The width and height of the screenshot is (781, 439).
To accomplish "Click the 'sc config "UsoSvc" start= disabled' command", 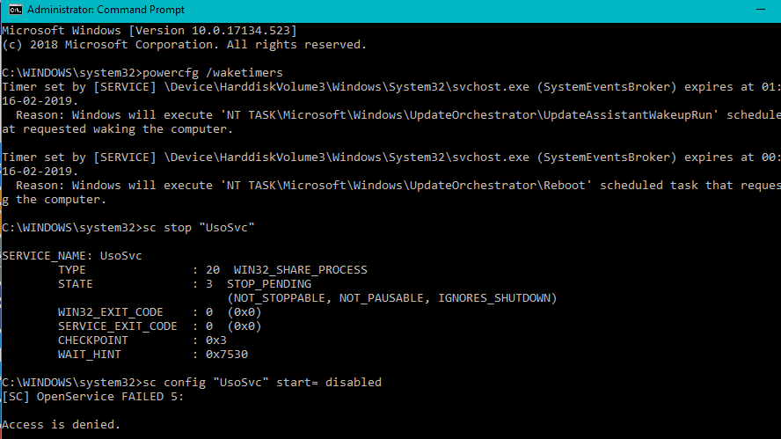I will click(x=262, y=383).
